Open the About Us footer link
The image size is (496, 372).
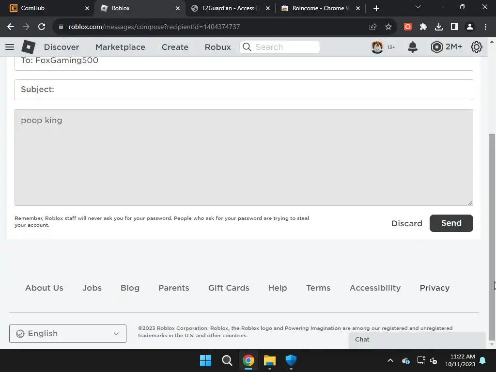pos(44,288)
